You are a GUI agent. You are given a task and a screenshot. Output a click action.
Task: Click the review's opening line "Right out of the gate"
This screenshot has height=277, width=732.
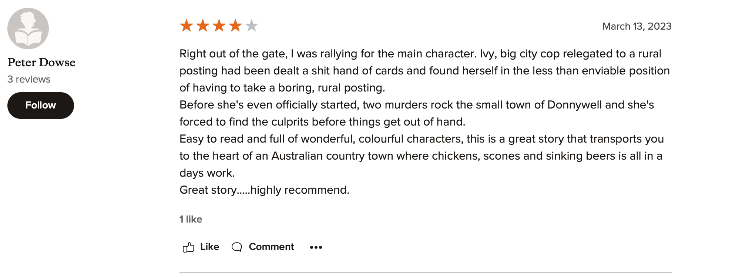click(x=233, y=54)
